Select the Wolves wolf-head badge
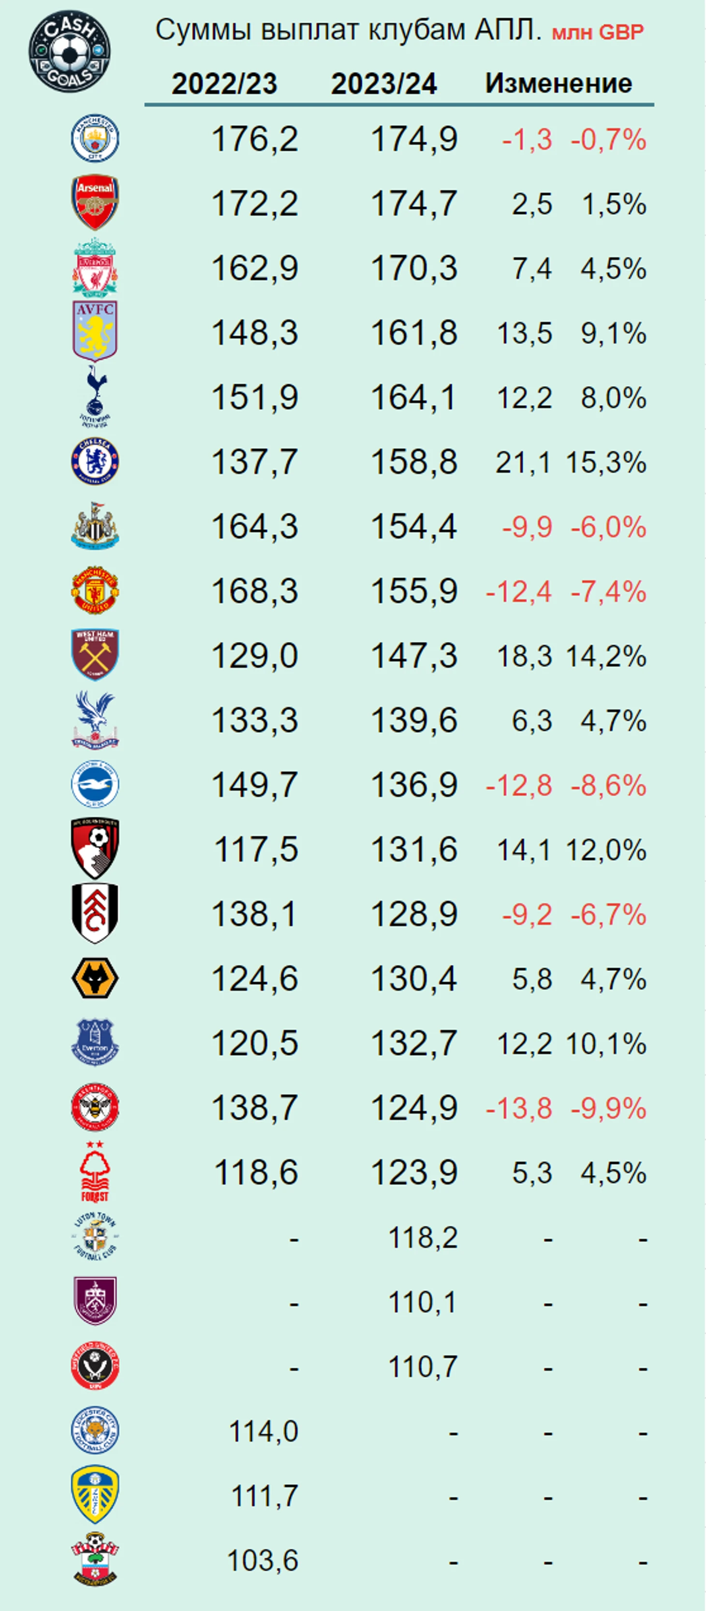This screenshot has height=1611, width=706. point(95,978)
